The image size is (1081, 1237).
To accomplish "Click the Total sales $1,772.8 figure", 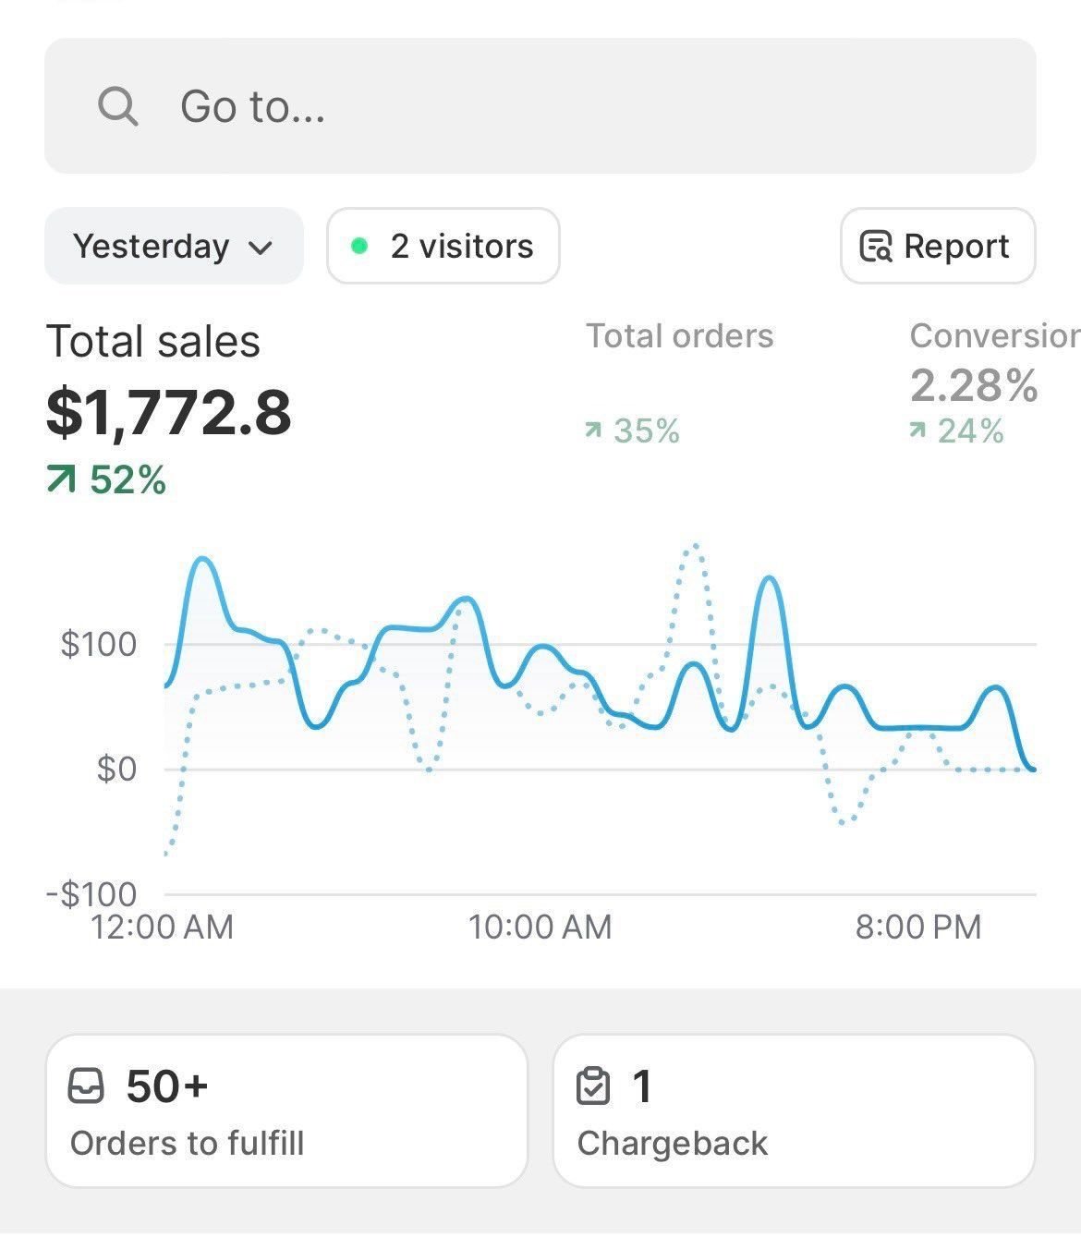I will tap(169, 414).
